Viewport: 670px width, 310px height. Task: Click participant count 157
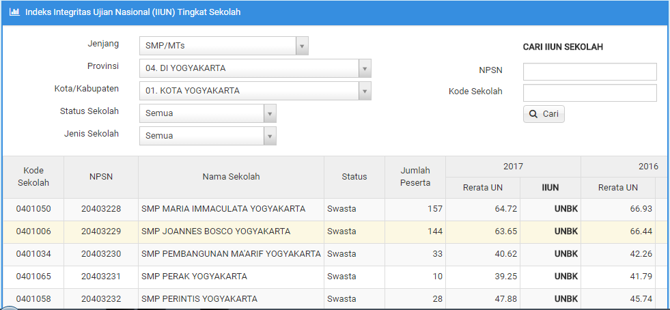point(436,209)
